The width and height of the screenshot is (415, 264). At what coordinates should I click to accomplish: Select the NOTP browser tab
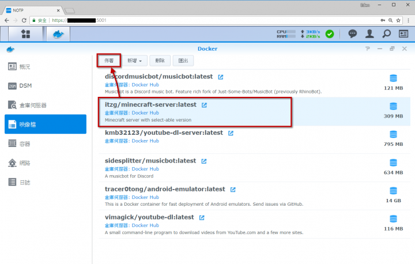[33, 10]
